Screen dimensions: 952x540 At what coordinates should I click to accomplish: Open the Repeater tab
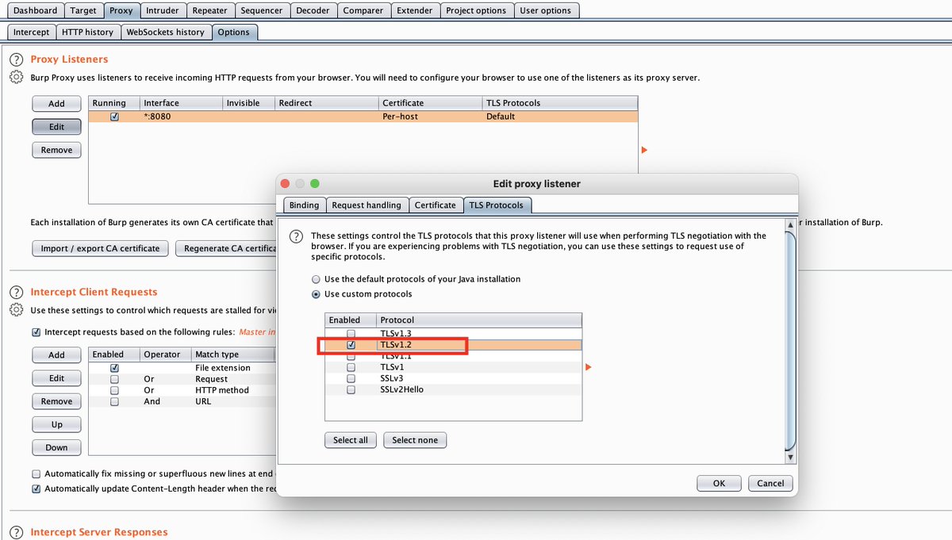210,10
